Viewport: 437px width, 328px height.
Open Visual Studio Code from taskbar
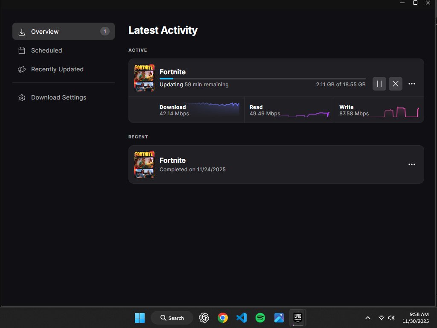(x=242, y=318)
